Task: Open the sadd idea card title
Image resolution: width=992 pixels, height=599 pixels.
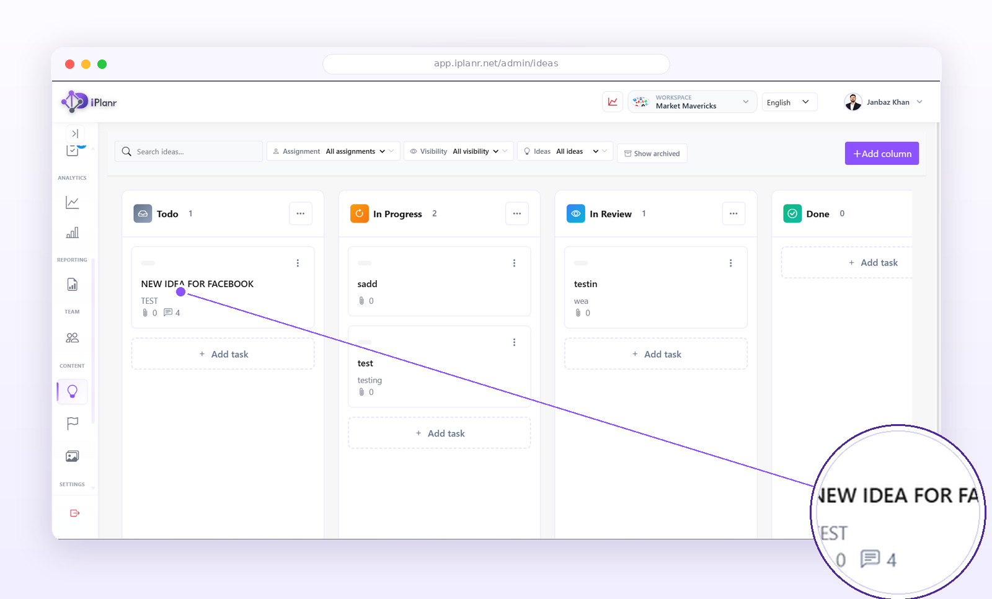Action: (x=367, y=284)
